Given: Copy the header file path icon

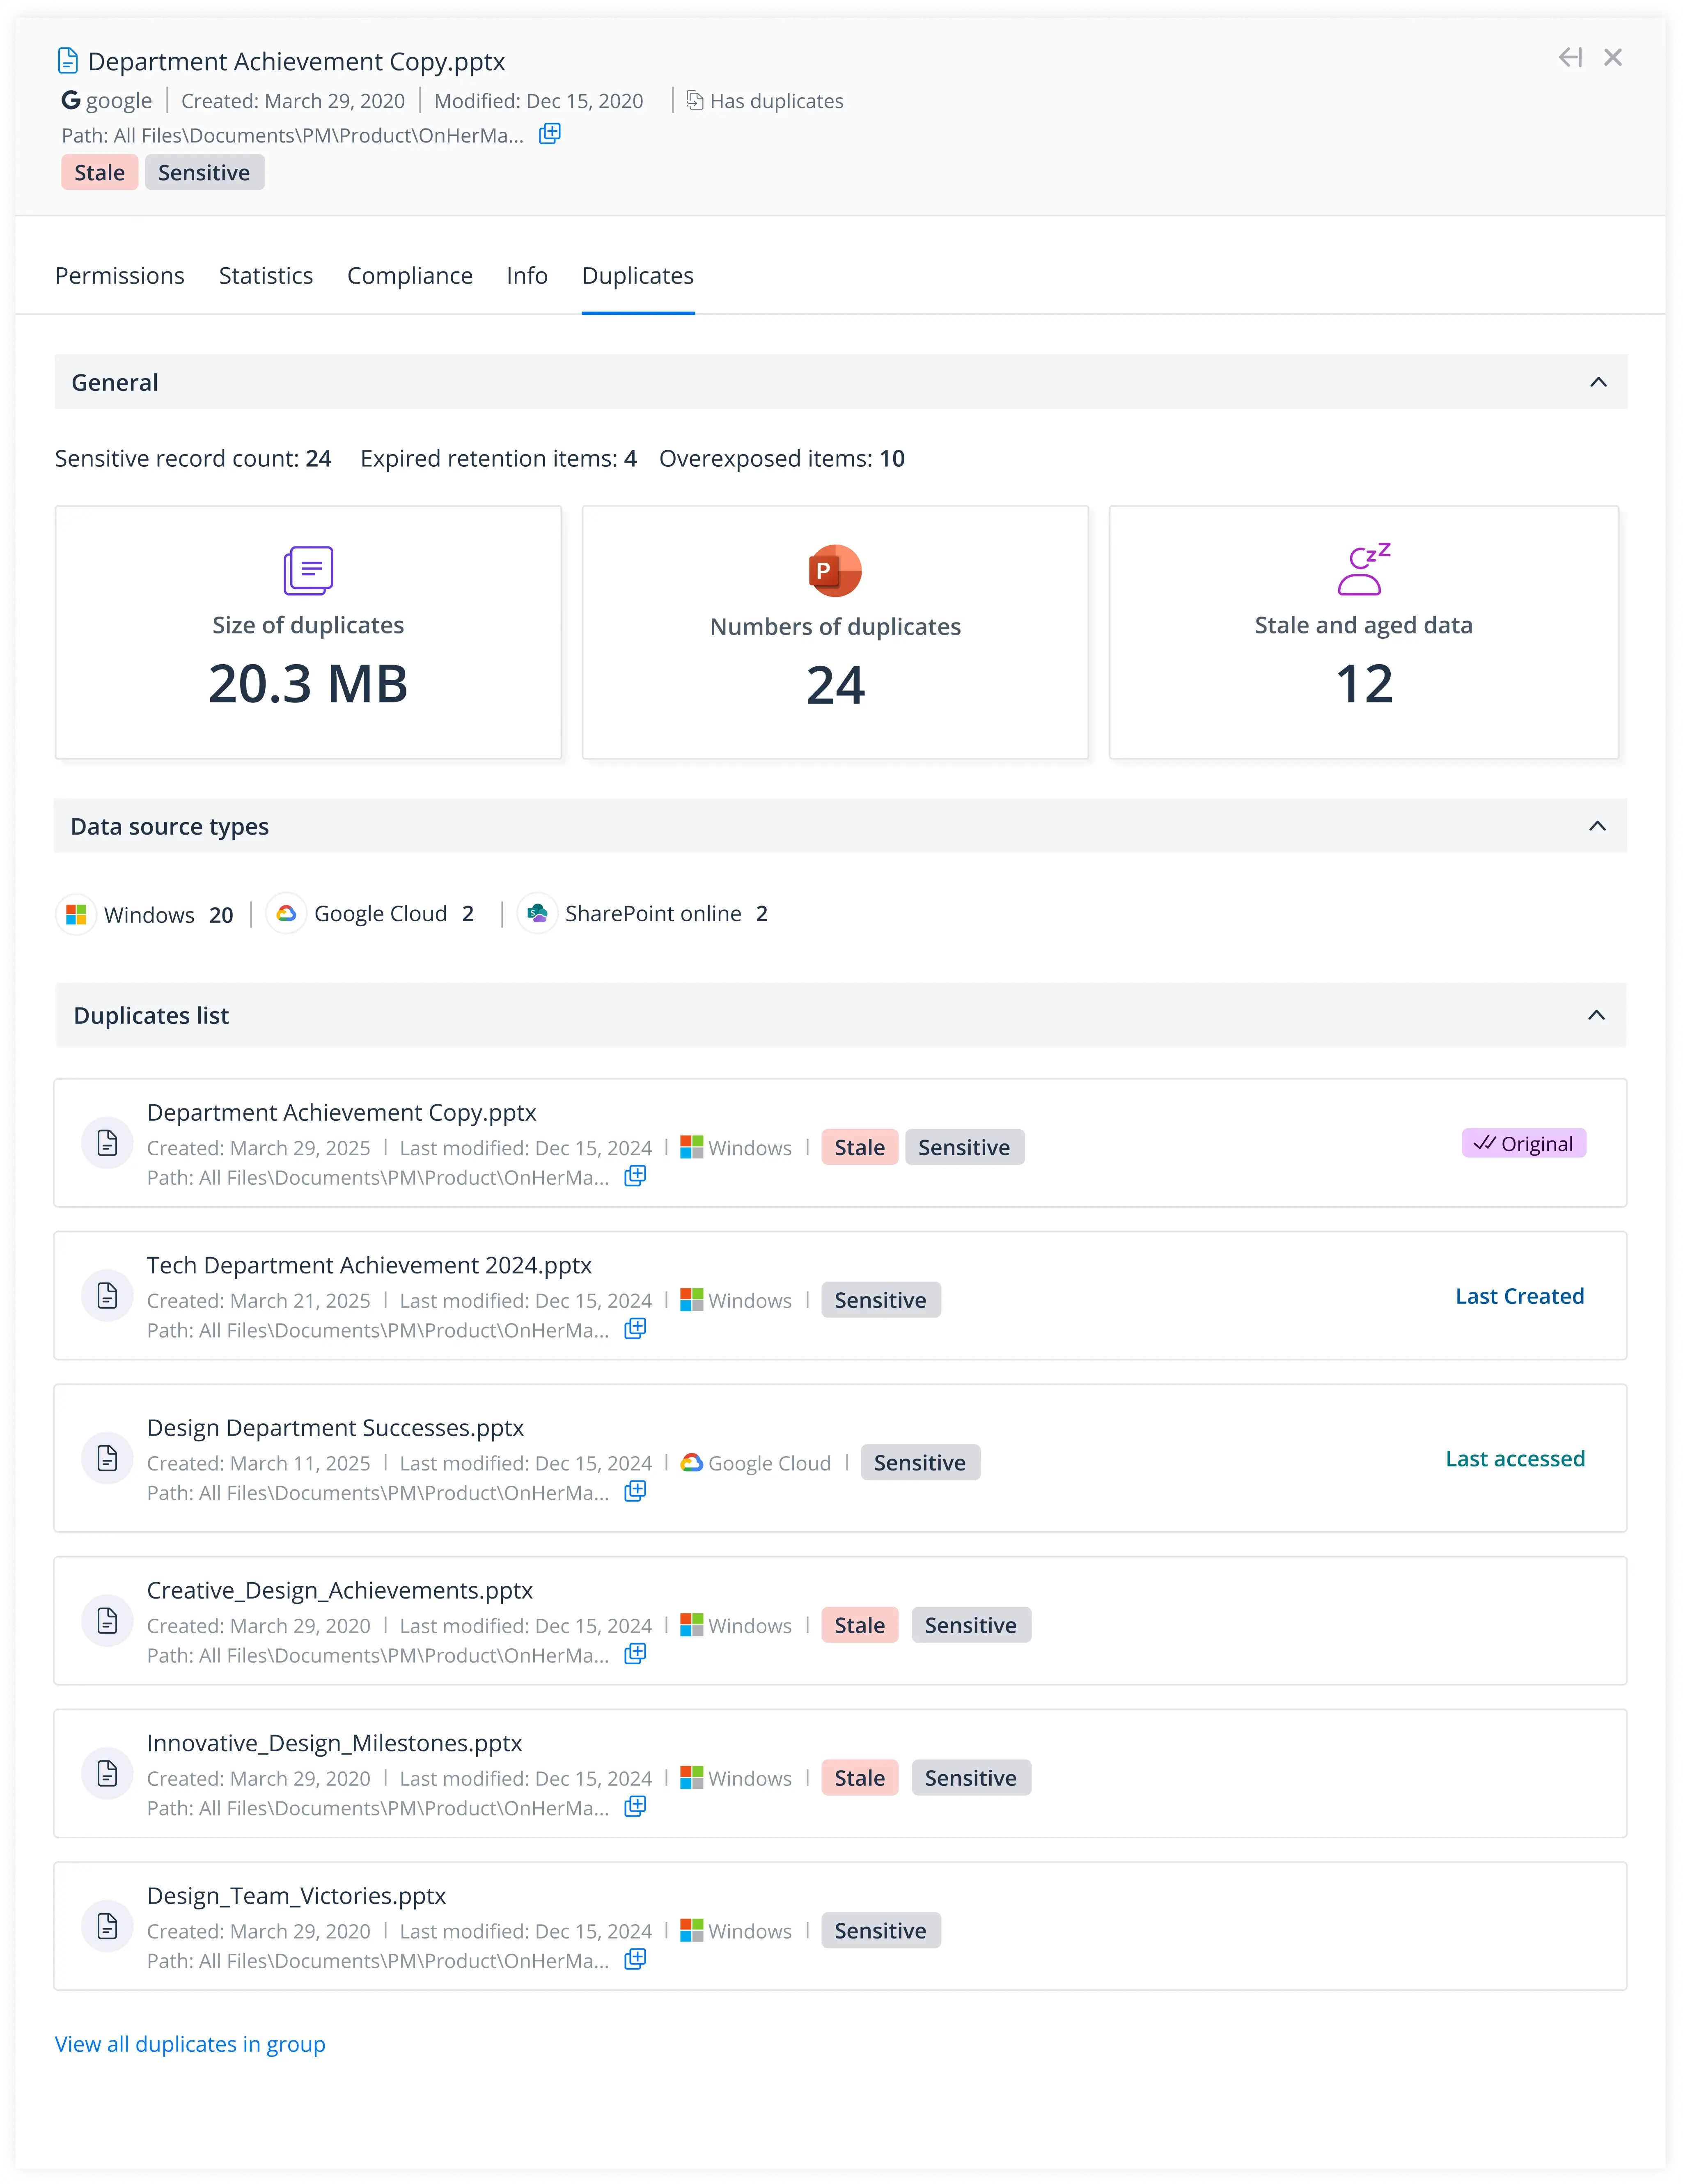Looking at the screenshot, I should point(550,134).
